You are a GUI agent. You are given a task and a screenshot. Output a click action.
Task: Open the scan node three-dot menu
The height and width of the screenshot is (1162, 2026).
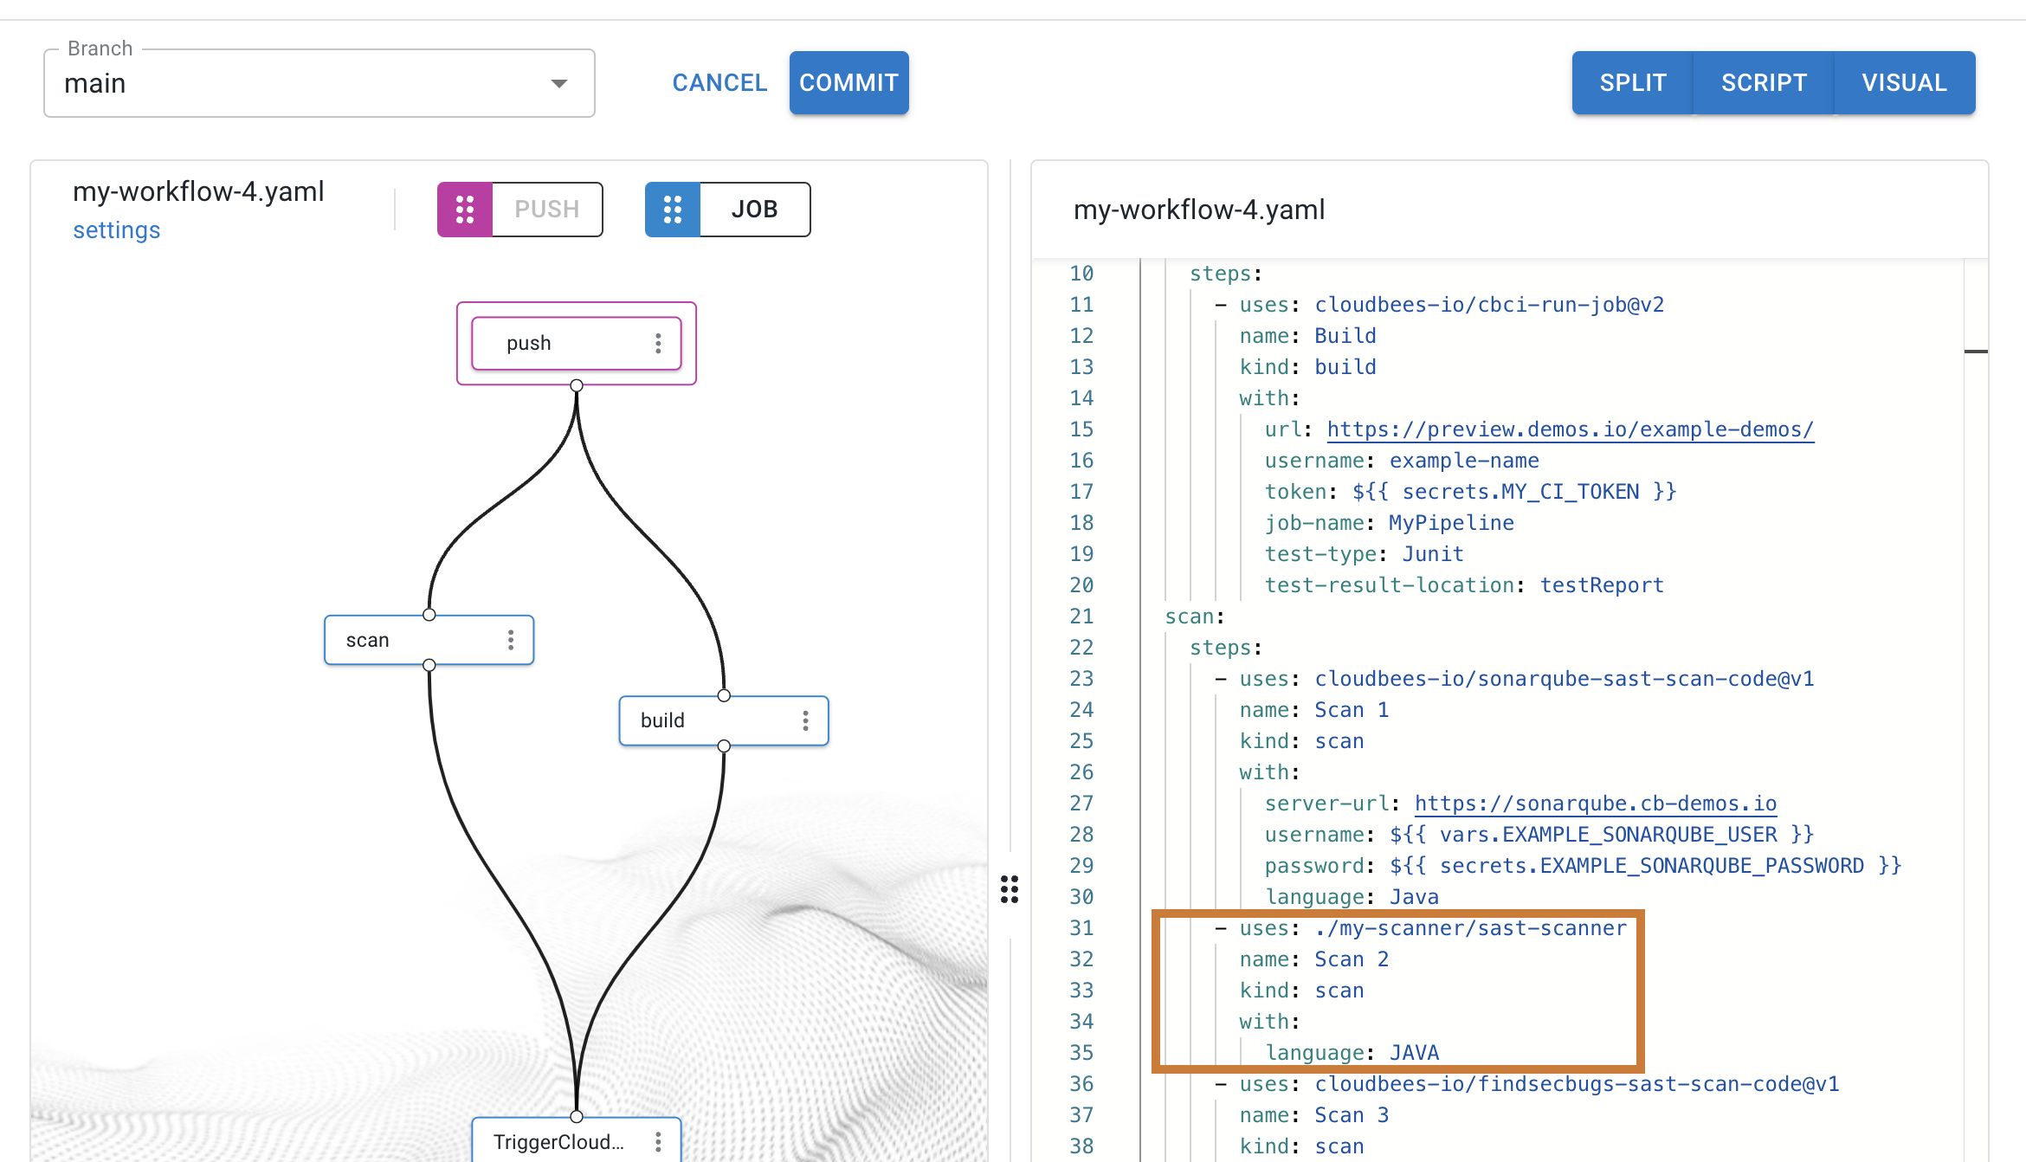pos(511,640)
